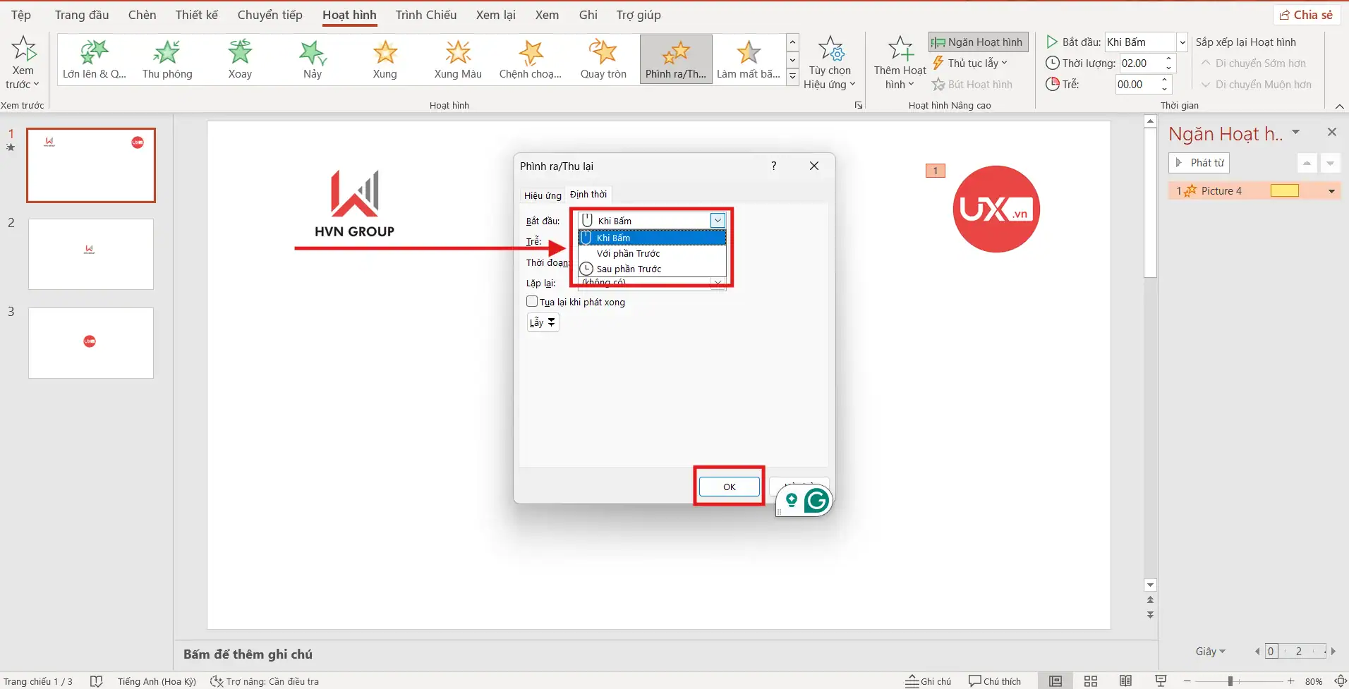Choose Khi Bấm option in list
The height and width of the screenshot is (689, 1349).
tap(652, 238)
